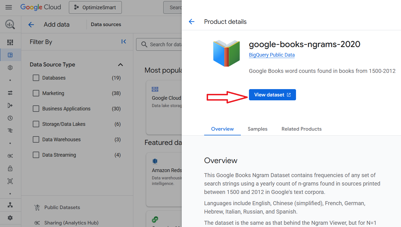Open scheduled queries clock icon in sidebar
Image resolution: width=401 pixels, height=227 pixels.
[10, 118]
